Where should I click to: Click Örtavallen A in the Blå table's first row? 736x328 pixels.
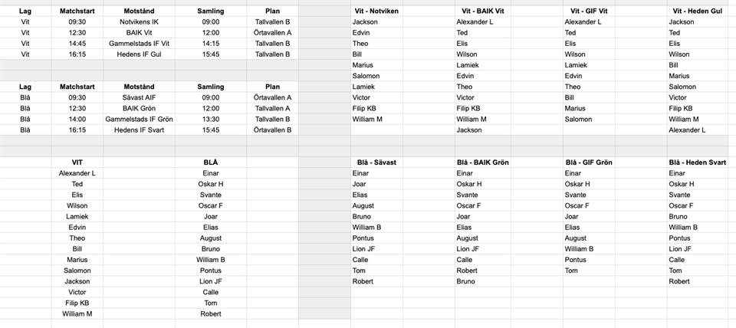tap(272, 98)
